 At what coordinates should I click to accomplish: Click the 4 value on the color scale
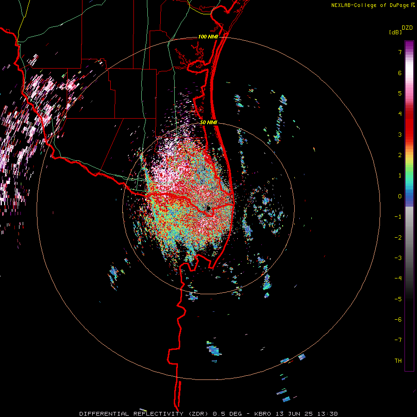pos(400,114)
